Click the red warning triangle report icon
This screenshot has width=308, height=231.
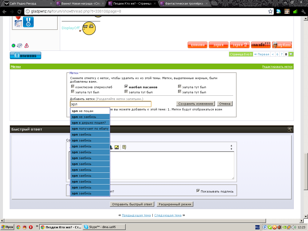tap(27, 45)
